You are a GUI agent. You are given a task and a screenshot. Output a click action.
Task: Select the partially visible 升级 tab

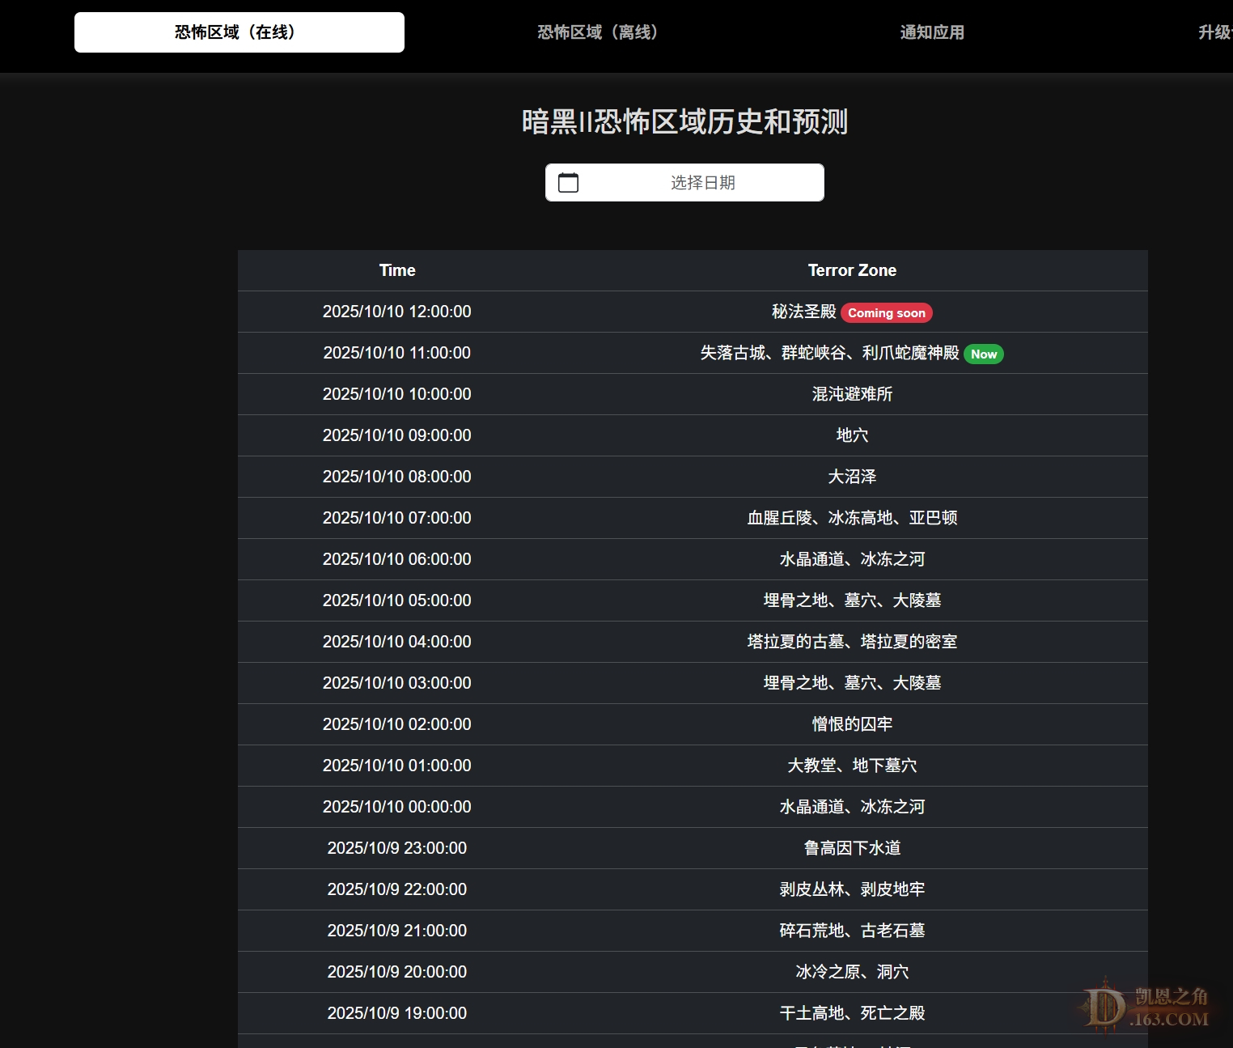1214,32
